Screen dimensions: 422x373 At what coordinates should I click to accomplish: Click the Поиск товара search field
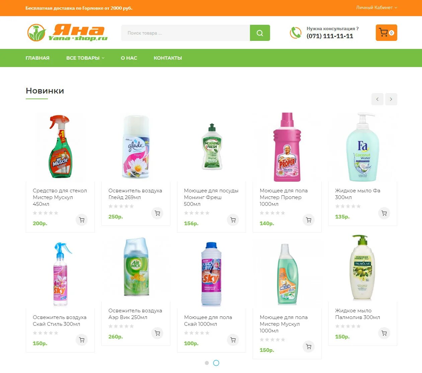(x=185, y=33)
